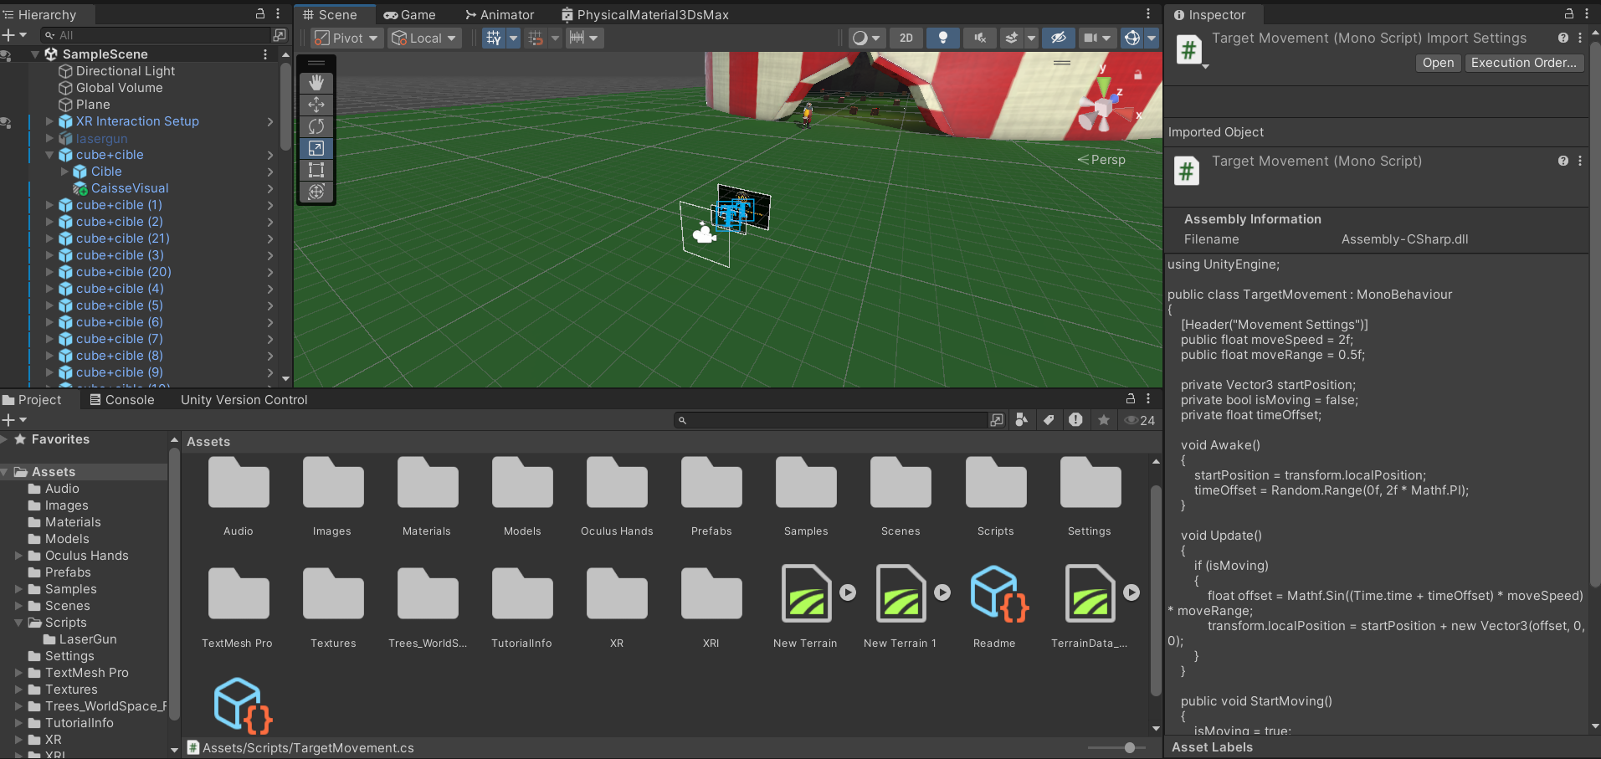
Task: Click the Open button in Inspector
Action: (x=1438, y=63)
